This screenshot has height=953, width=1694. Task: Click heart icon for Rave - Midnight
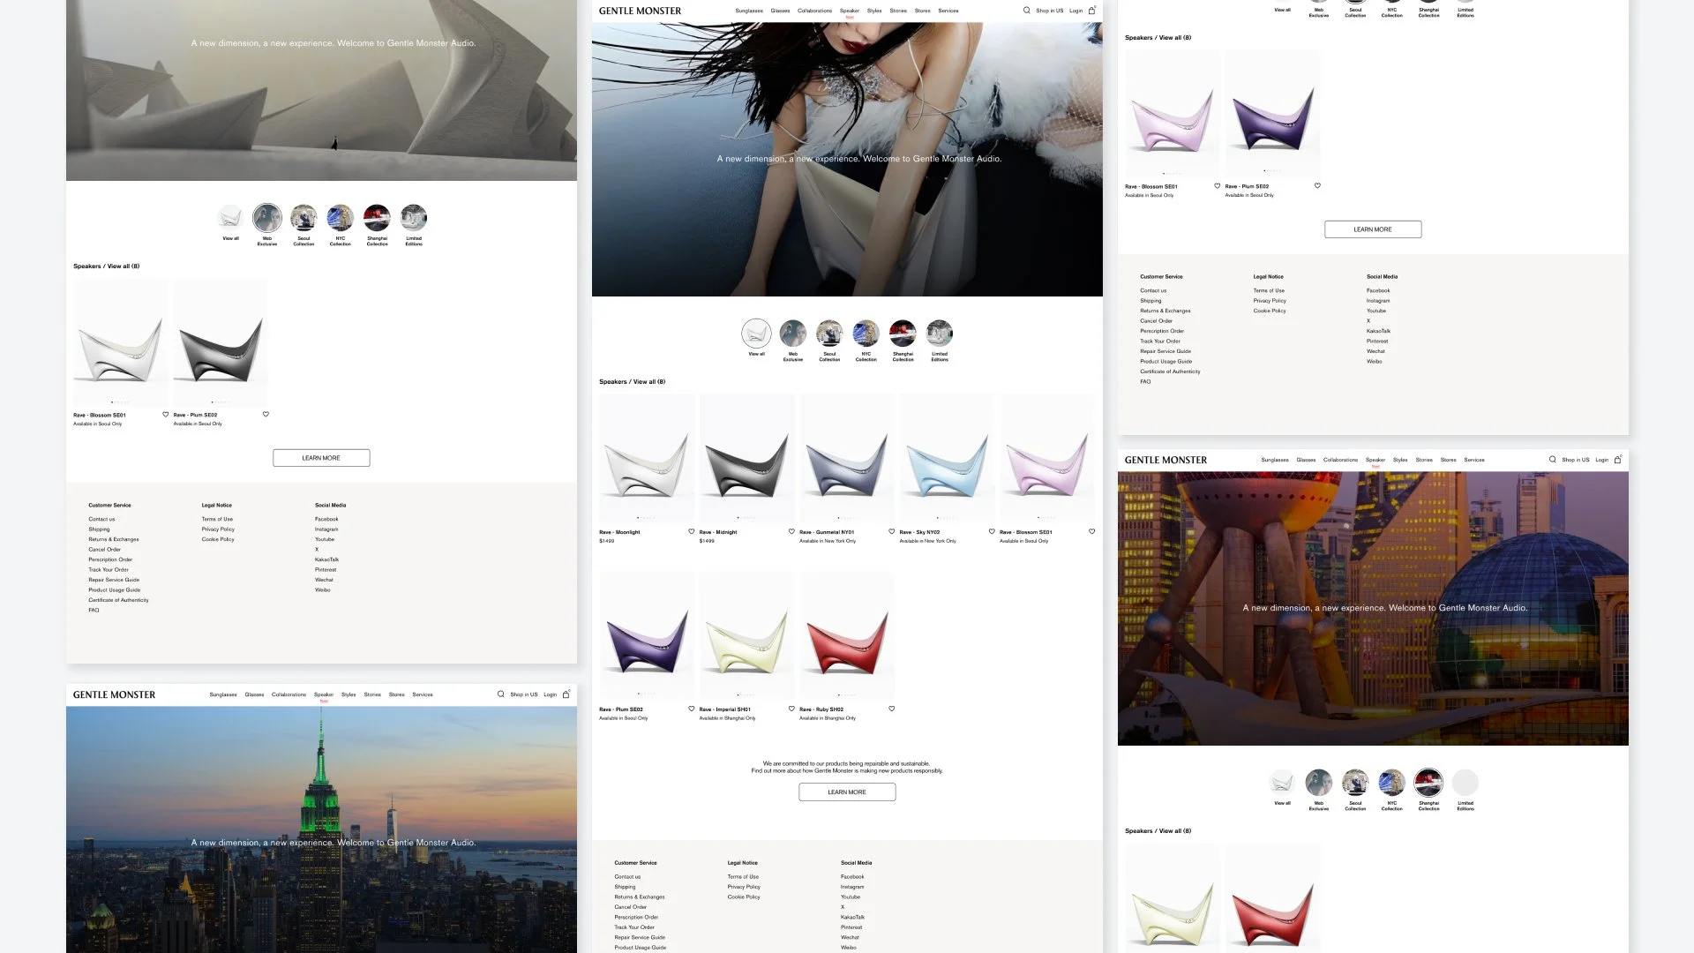click(x=791, y=531)
